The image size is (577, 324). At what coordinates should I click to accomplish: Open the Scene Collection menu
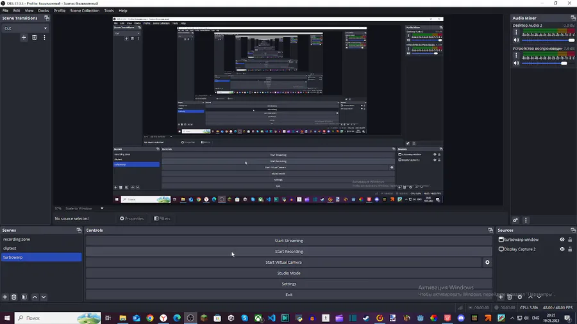pos(85,11)
